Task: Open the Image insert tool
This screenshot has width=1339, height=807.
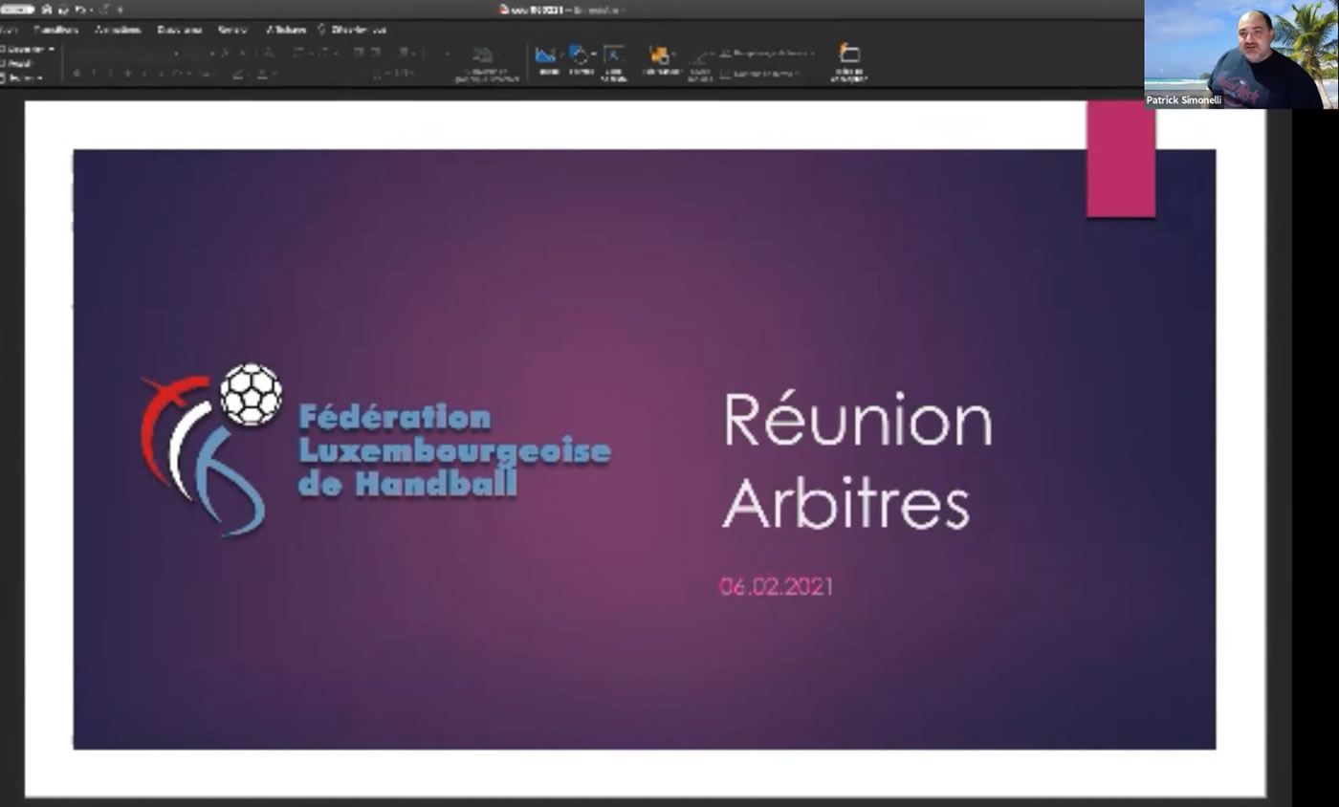Action: pyautogui.click(x=547, y=59)
